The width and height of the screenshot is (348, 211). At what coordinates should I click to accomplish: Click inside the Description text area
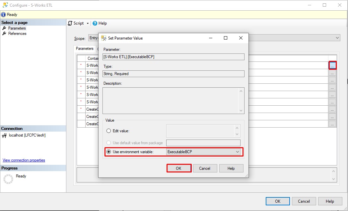tap(171, 100)
